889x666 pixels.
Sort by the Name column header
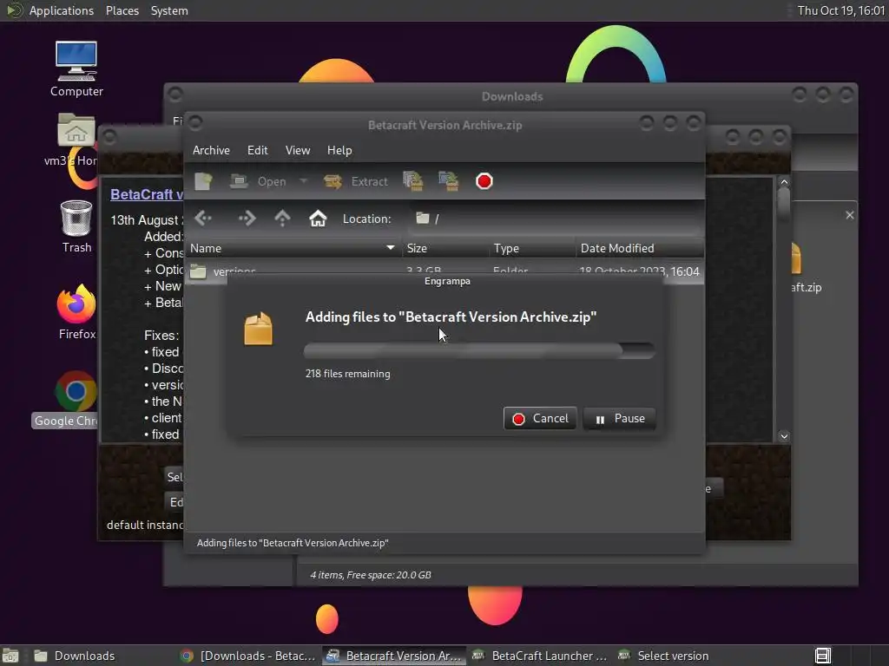point(293,248)
